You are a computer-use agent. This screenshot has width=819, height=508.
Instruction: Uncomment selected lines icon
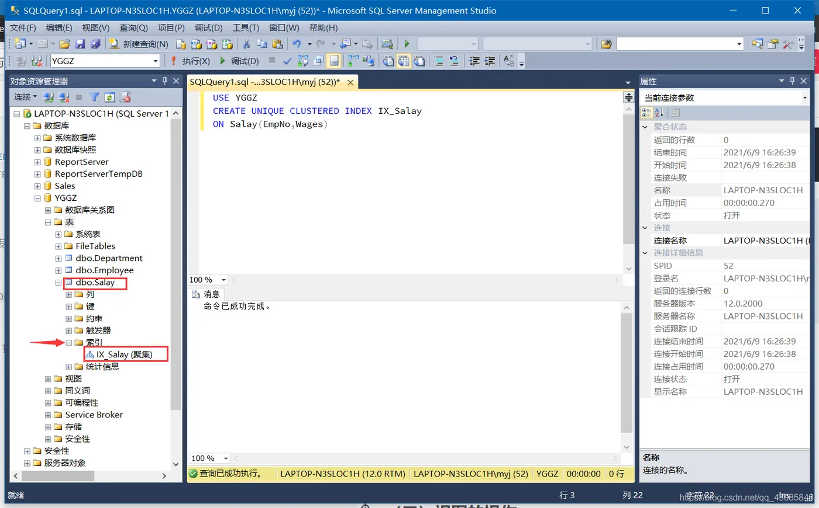pyautogui.click(x=453, y=61)
